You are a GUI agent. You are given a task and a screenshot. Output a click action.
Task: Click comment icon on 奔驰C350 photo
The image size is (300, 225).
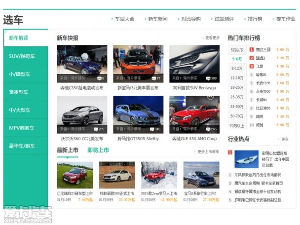(x=99, y=78)
